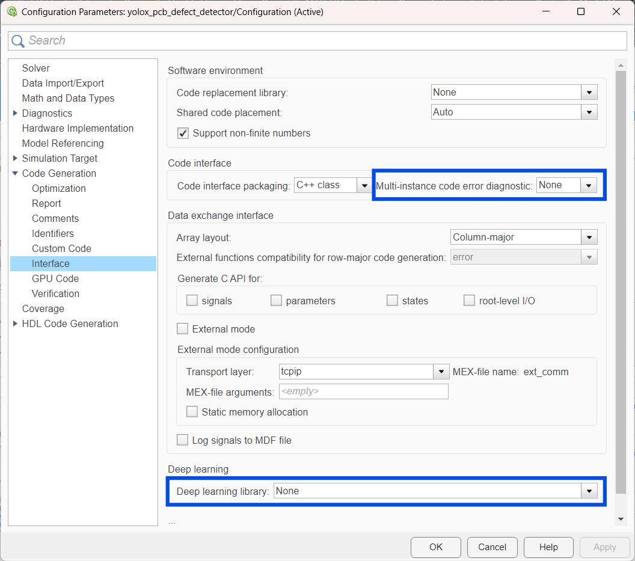
Task: Open the Solver settings pane
Action: (36, 68)
